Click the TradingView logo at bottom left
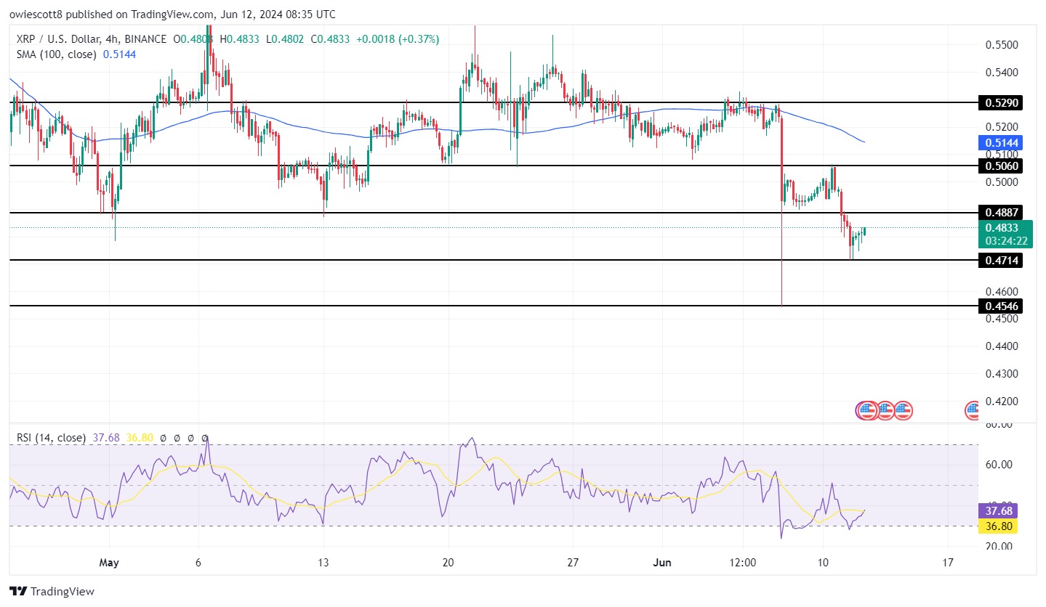The image size is (1046, 607). [52, 591]
